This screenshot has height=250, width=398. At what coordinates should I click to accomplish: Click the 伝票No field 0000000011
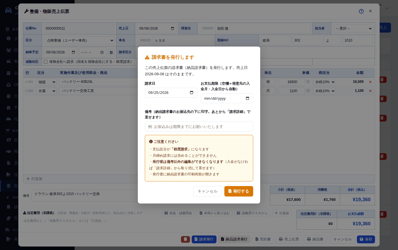pyautogui.click(x=79, y=28)
